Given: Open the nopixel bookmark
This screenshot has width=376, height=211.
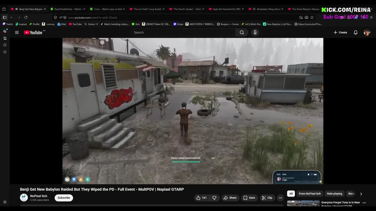Looking at the screenshot, I should [21, 24].
